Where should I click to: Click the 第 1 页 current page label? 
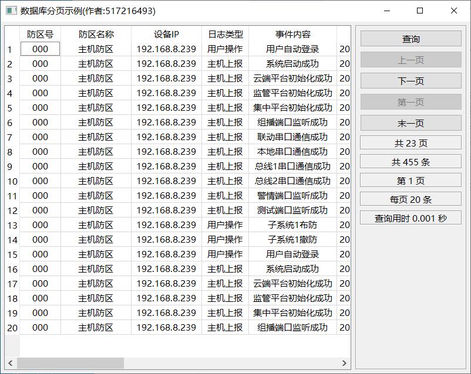[x=411, y=181]
